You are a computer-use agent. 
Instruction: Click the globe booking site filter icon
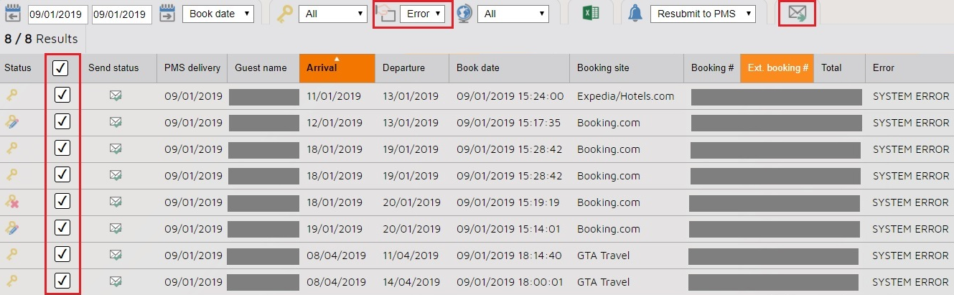pyautogui.click(x=465, y=14)
